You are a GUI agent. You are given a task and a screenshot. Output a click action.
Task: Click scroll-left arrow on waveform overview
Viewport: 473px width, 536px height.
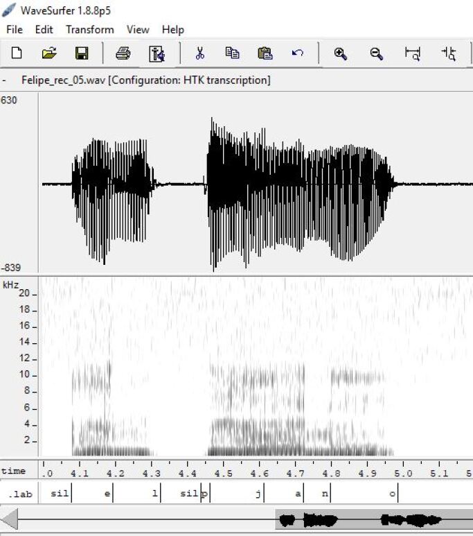pos(9,519)
